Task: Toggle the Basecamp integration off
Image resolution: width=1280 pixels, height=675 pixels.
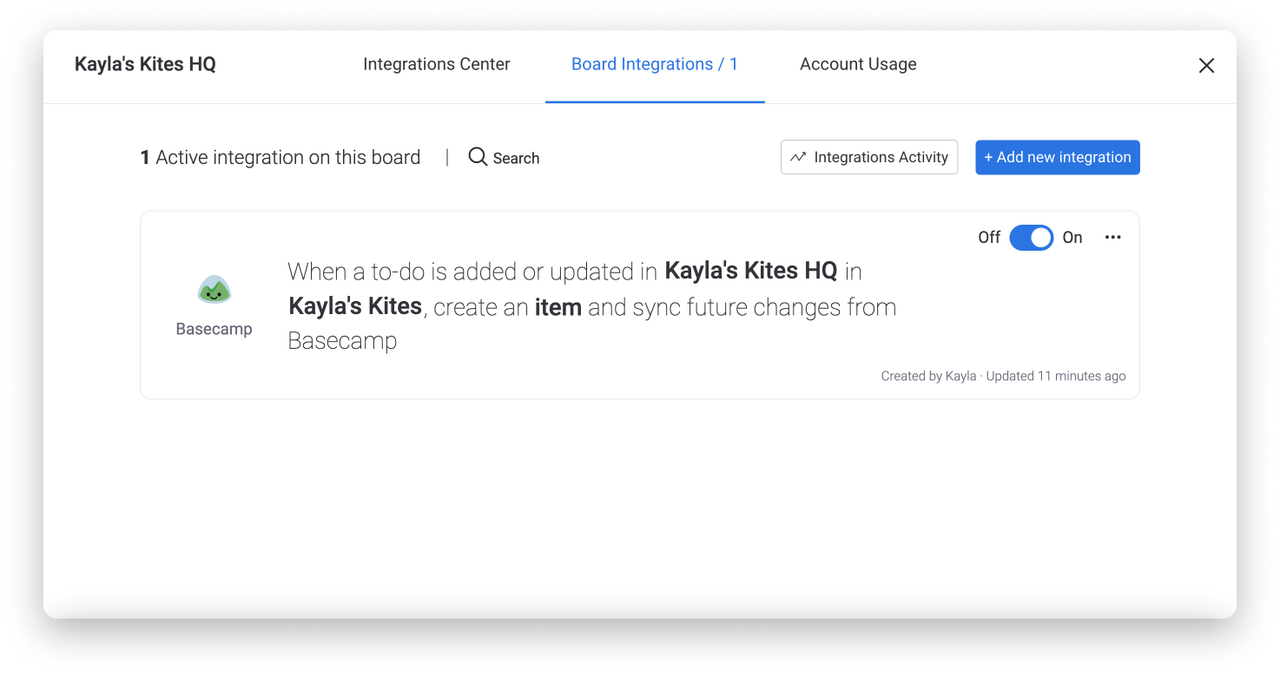Action: [x=1031, y=238]
